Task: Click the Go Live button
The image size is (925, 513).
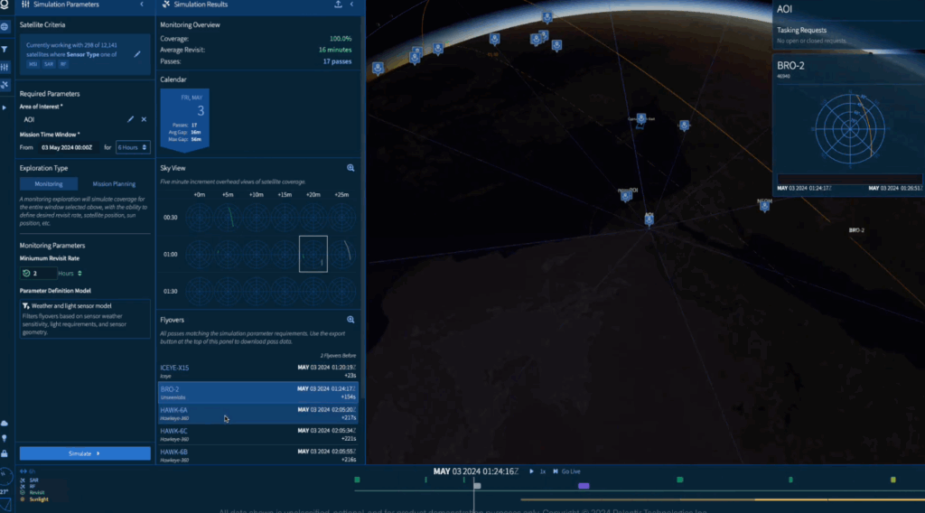Action: 567,471
